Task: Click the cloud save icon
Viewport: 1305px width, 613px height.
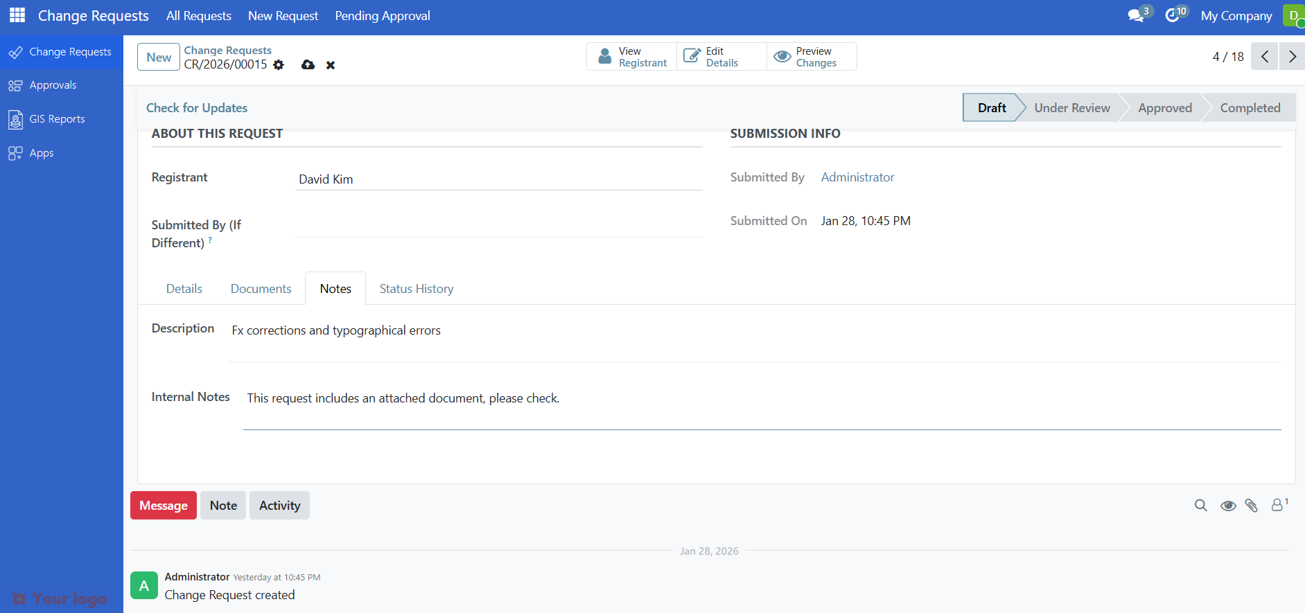Action: tap(308, 64)
